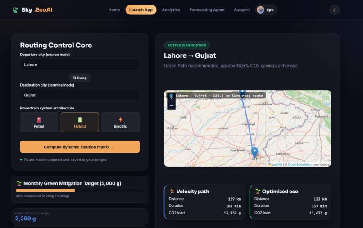The width and height of the screenshot is (363, 228).
Task: Click the blue route line on map
Action: [x=249, y=125]
